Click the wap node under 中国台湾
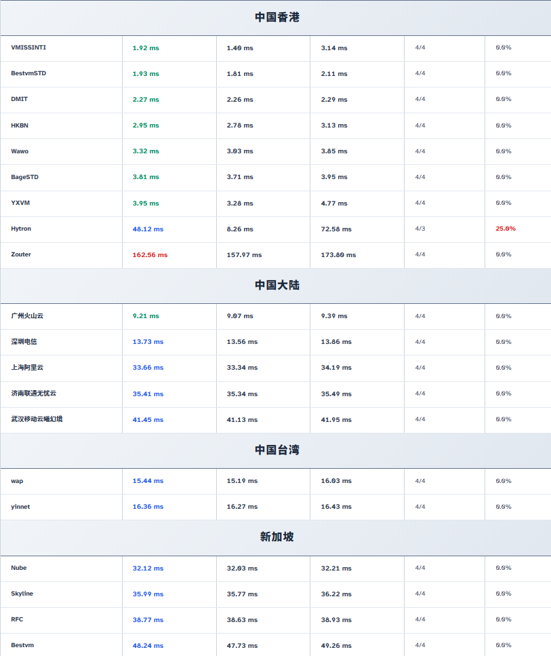This screenshot has height=656, width=551. coord(17,481)
